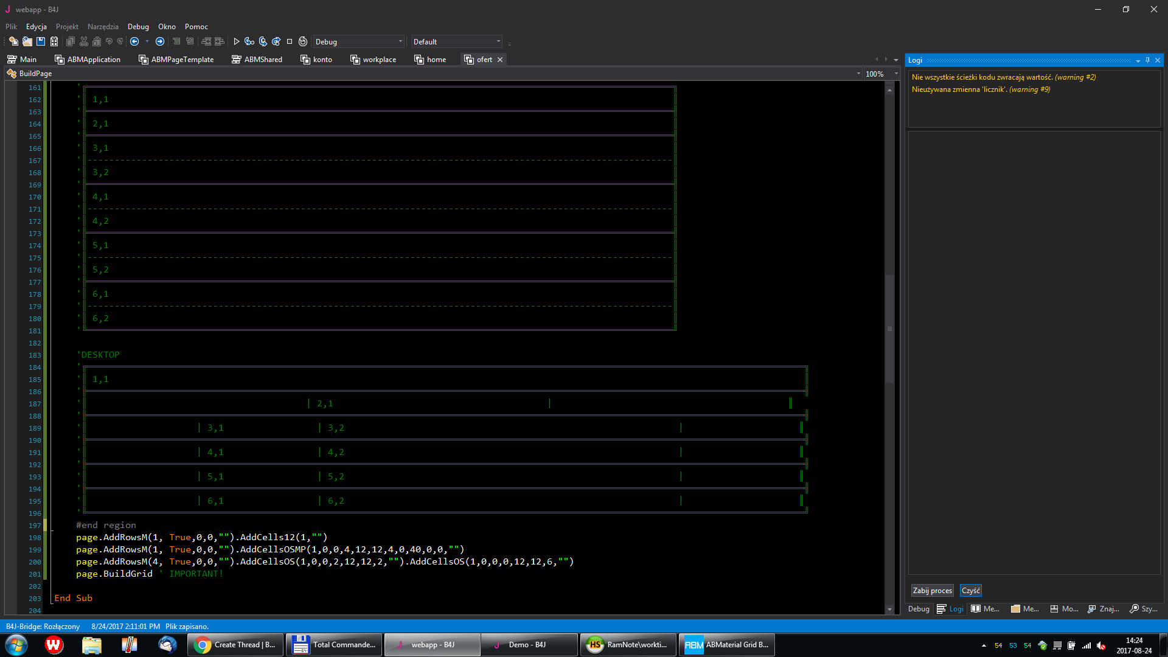Open the Debug build configuration dropdown
The width and height of the screenshot is (1168, 657).
coord(400,41)
